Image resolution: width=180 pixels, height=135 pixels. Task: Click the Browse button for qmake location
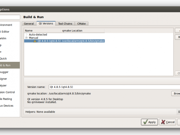coord(176,94)
